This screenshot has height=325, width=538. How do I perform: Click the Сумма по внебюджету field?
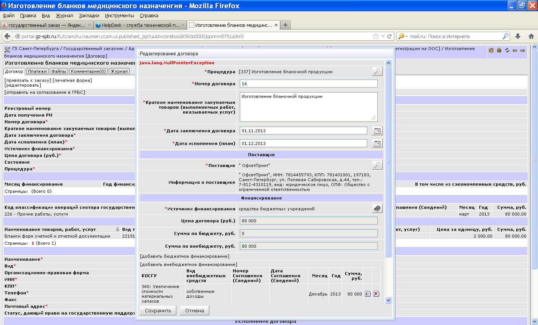click(309, 246)
